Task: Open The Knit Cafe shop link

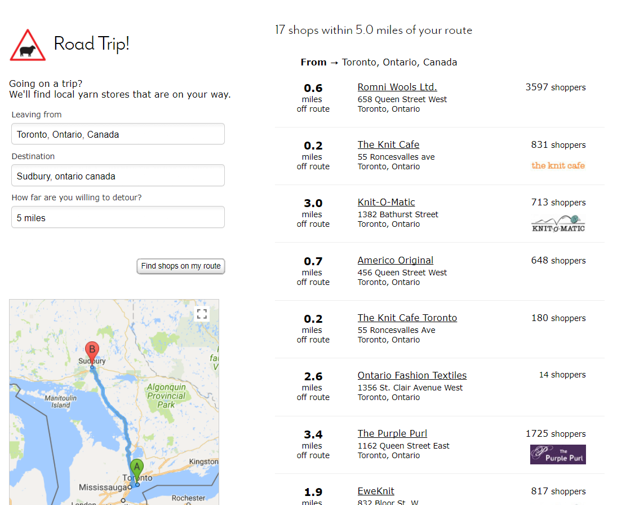Action: tap(388, 144)
